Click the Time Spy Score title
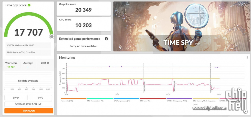The width and height of the screenshot is (251, 117). [x=16, y=5]
